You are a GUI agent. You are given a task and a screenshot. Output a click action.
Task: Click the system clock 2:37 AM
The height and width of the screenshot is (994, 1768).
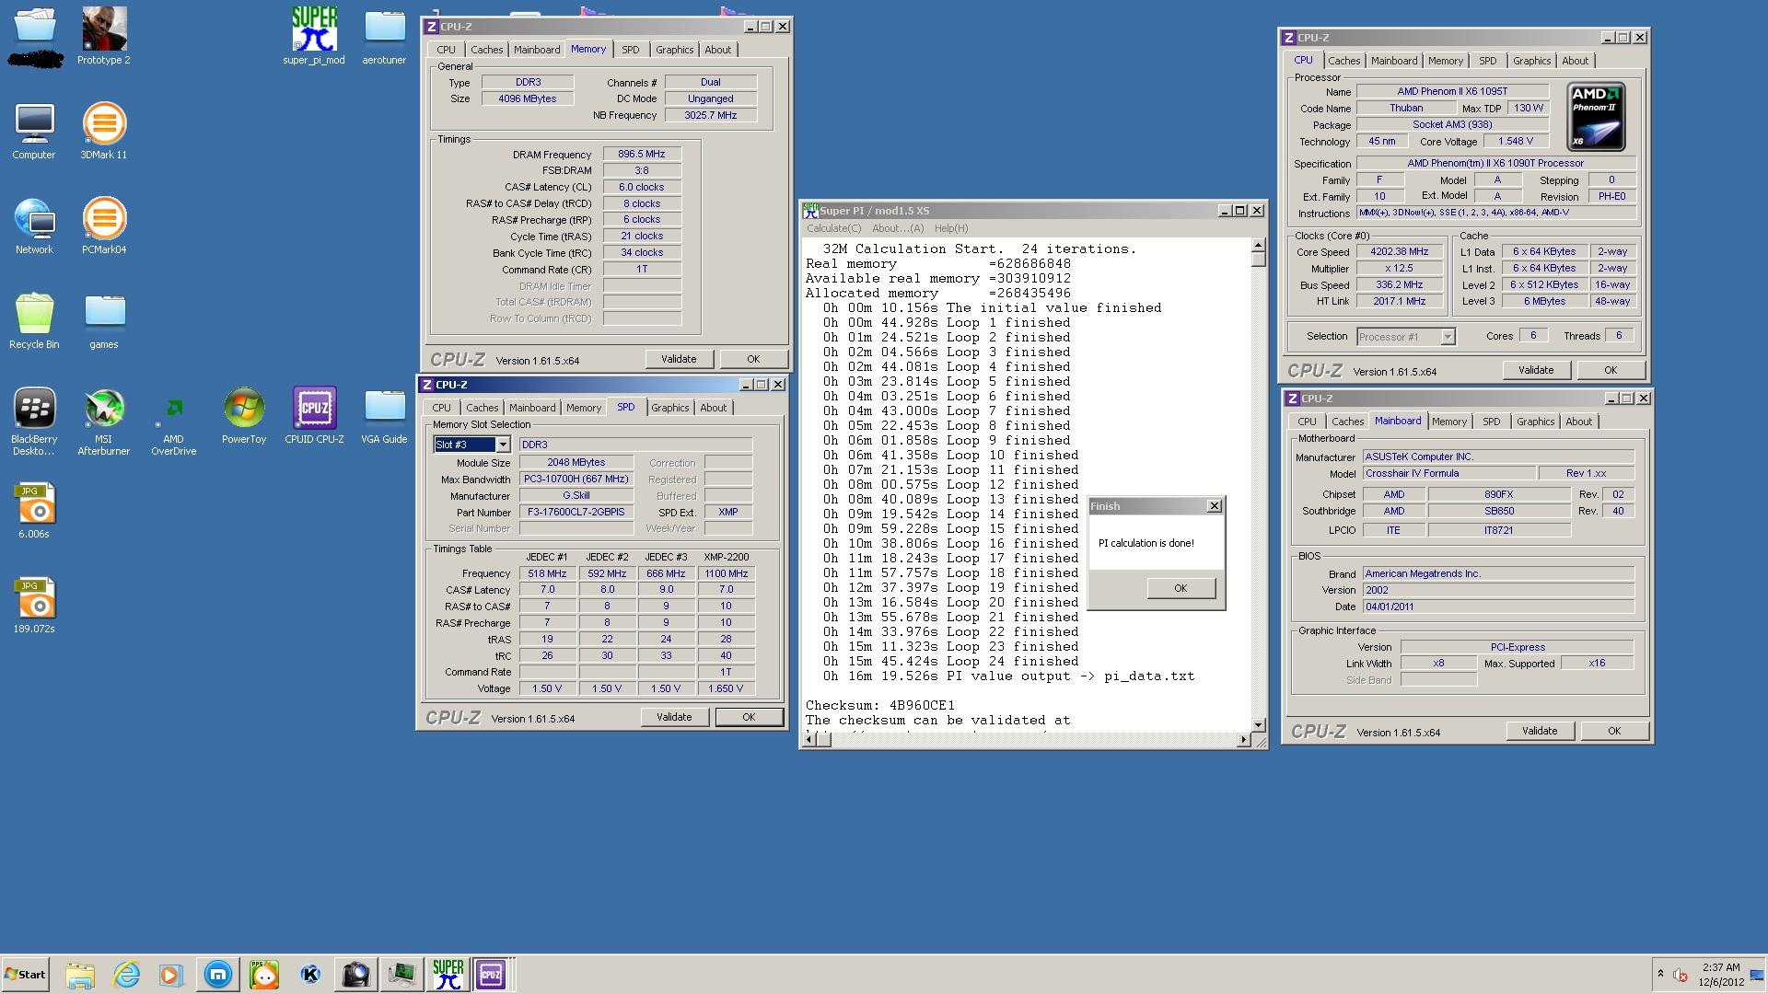click(1721, 967)
